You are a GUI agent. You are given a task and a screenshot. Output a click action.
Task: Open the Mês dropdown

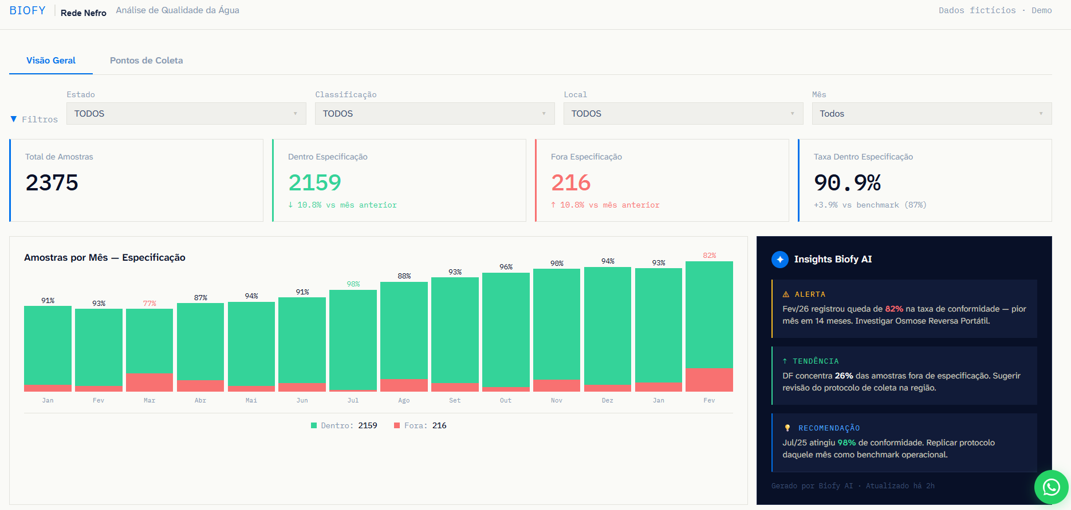click(932, 114)
